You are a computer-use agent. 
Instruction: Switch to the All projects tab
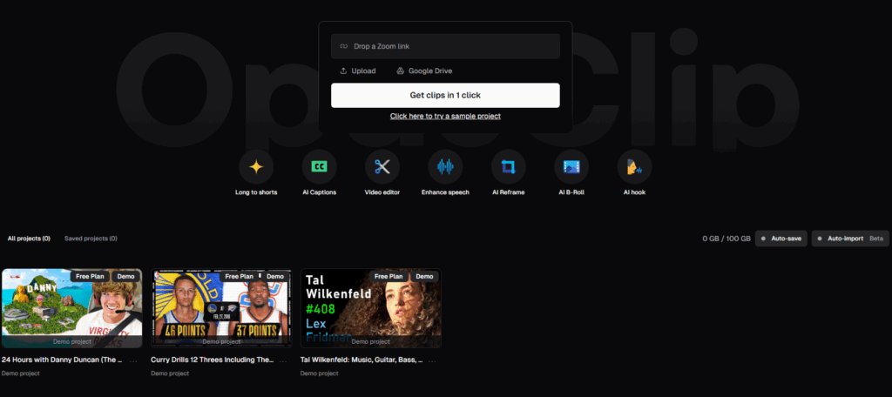pos(29,239)
